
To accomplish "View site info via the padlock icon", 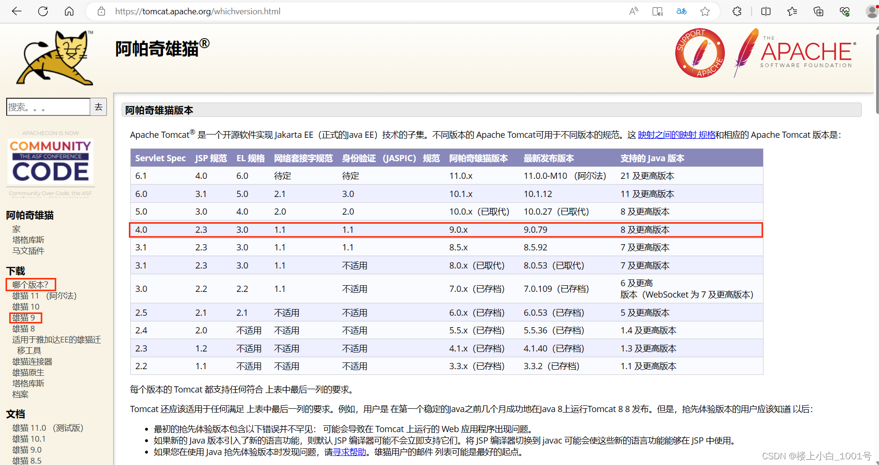I will click(x=101, y=11).
